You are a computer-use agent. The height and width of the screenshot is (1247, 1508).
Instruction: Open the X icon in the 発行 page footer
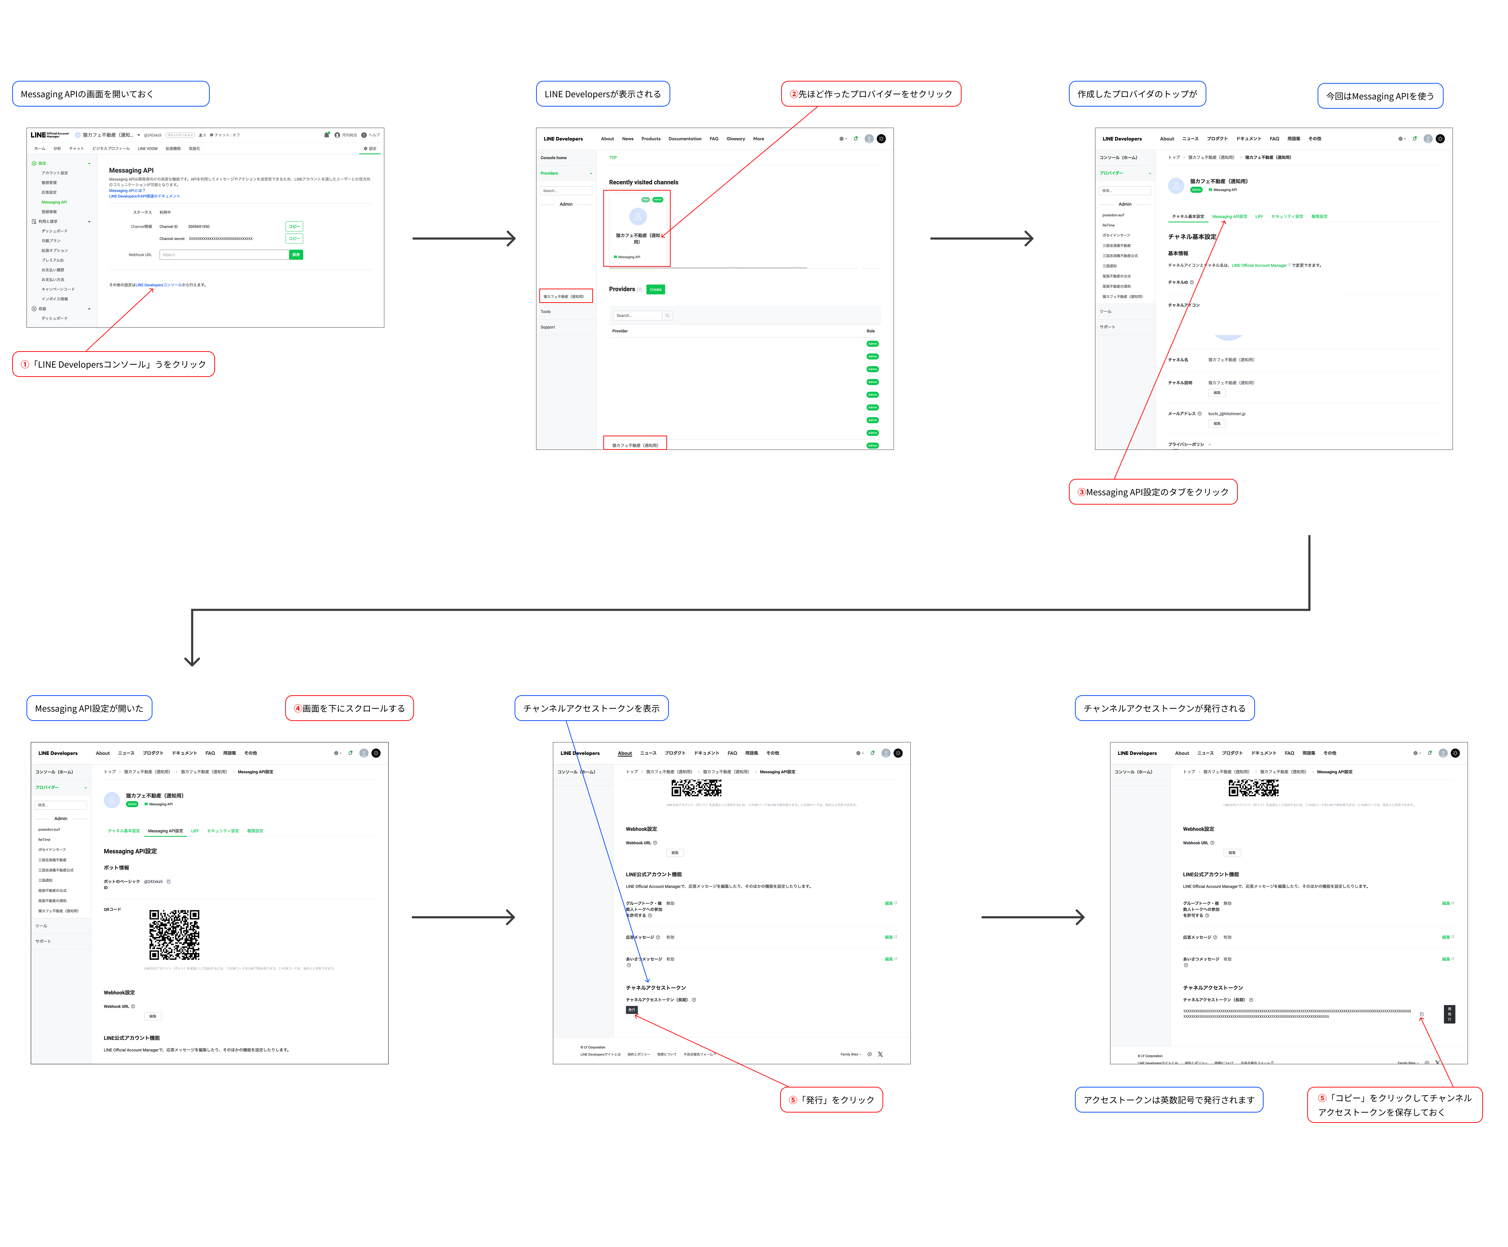880,1054
